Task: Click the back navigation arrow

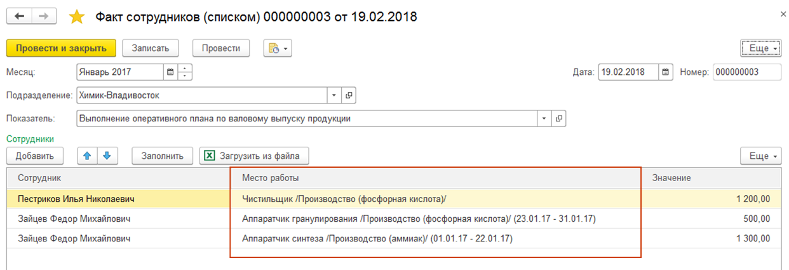Action: (20, 17)
